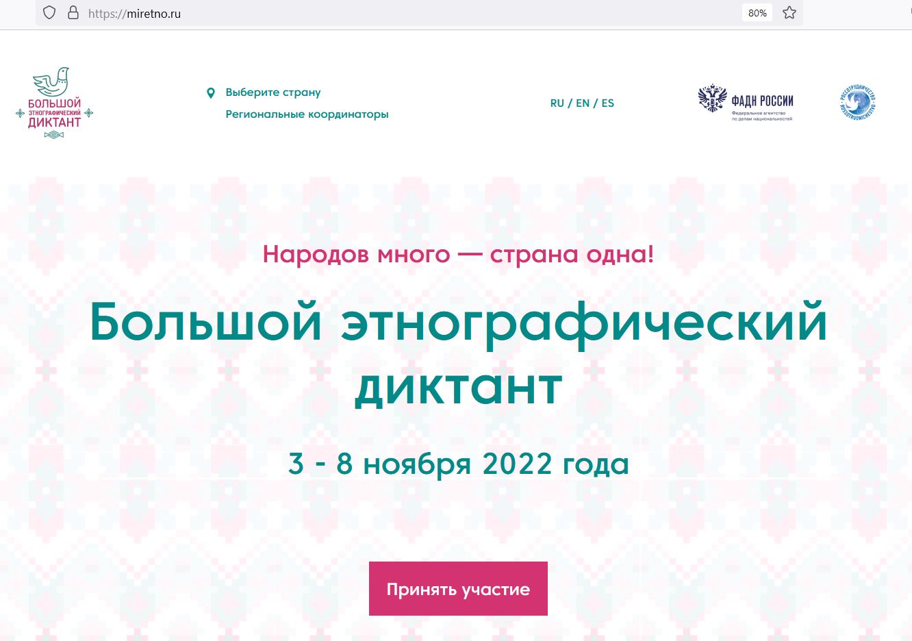Switch interface language to RU

[557, 103]
